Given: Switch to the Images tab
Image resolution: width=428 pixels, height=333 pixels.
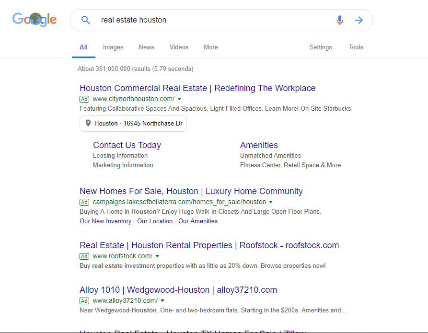Looking at the screenshot, I should pyautogui.click(x=113, y=47).
